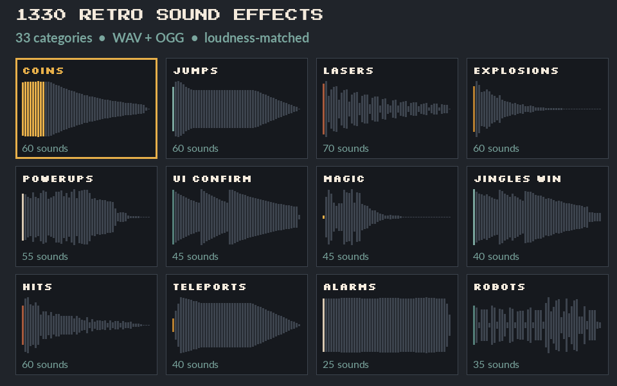The height and width of the screenshot is (386, 617).
Task: Click the '25 sounds' label under Alarms
Action: point(346,365)
